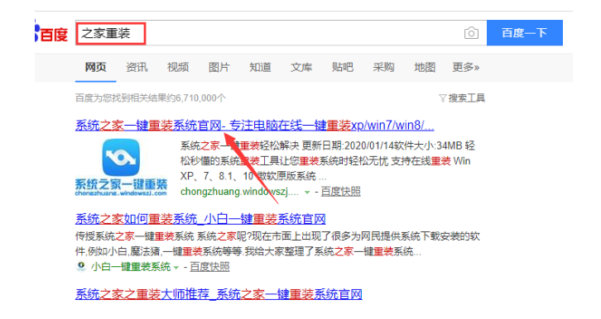Click the 小白一键重装系统 source name

pos(131,266)
